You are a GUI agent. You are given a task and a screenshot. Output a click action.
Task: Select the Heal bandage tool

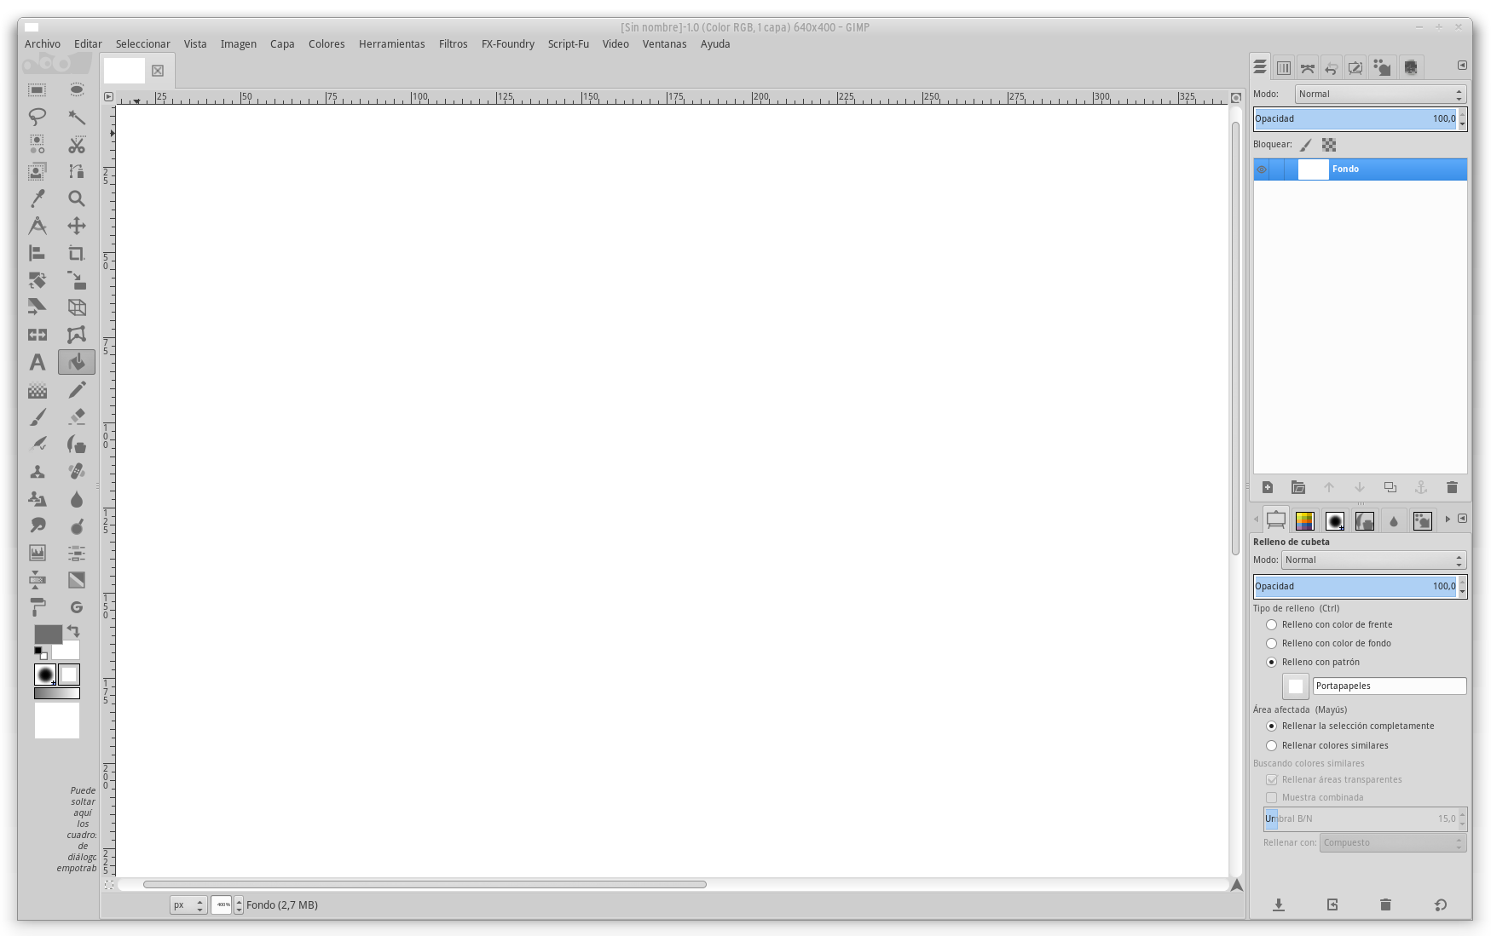(77, 471)
